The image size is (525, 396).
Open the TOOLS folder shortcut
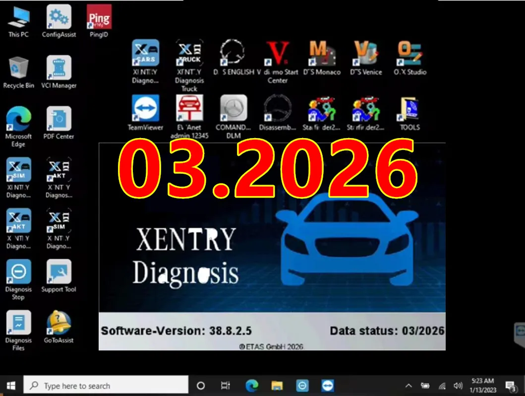[x=409, y=113]
